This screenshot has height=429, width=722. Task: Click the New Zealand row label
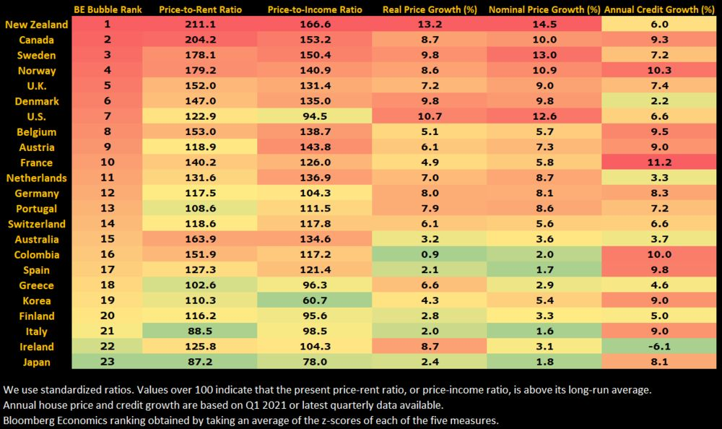(x=36, y=25)
